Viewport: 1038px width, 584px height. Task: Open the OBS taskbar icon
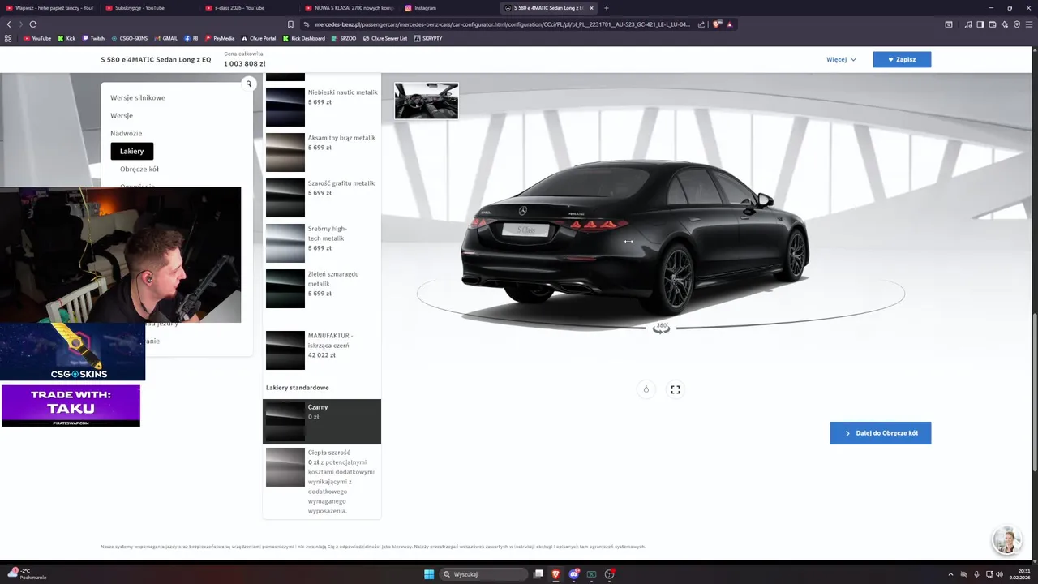(609, 574)
